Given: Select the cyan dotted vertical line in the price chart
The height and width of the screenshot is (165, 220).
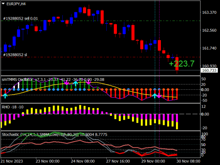Looking at the screenshot, I should (155, 38).
